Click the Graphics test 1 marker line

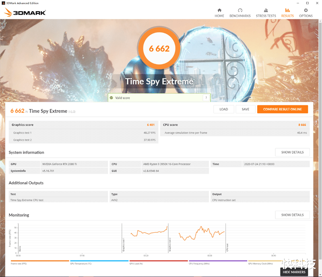[122, 238]
